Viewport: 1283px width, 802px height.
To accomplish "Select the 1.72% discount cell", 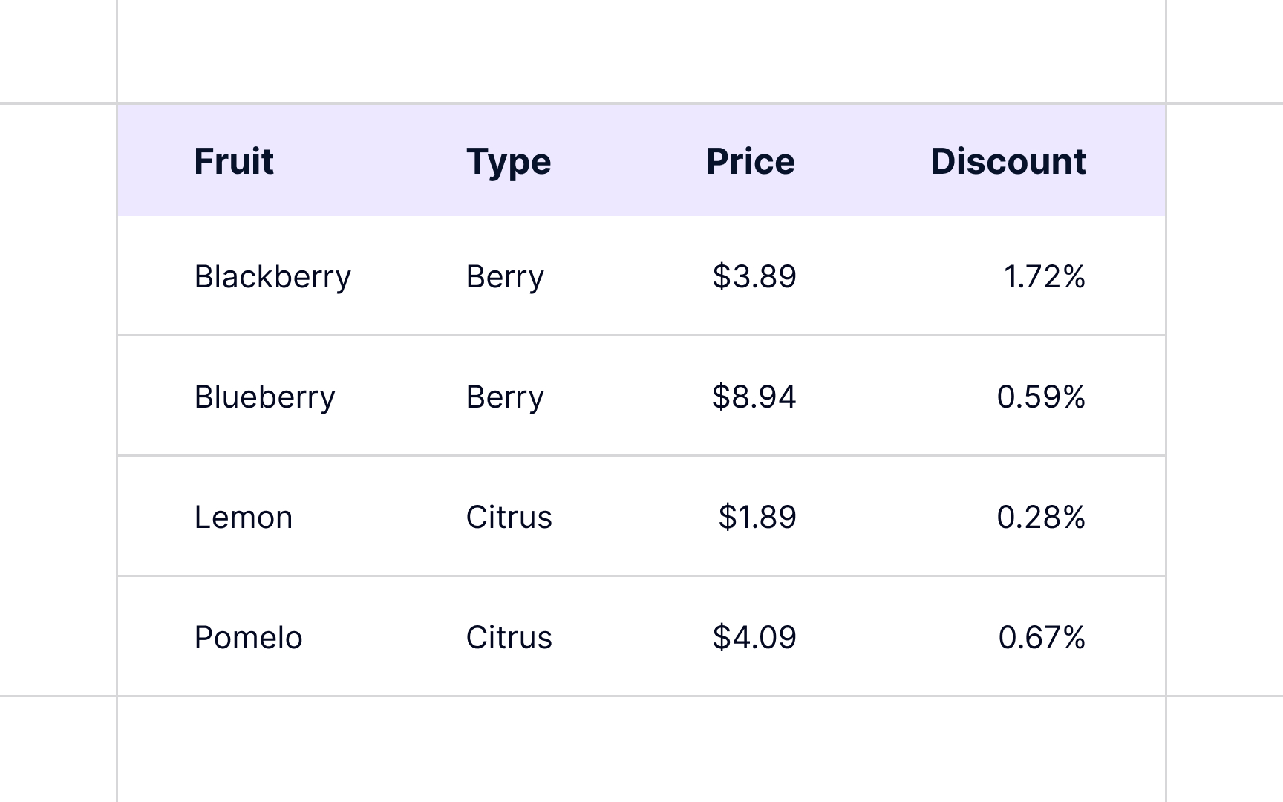I will click(1044, 277).
